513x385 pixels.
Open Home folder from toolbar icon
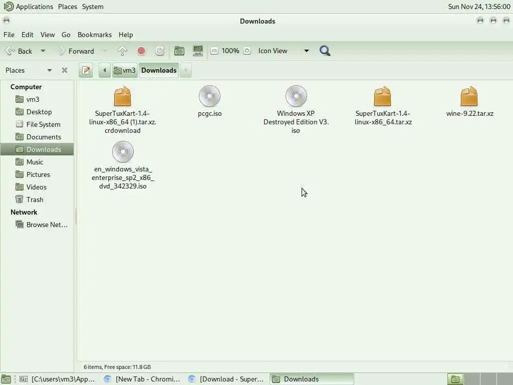tap(179, 51)
